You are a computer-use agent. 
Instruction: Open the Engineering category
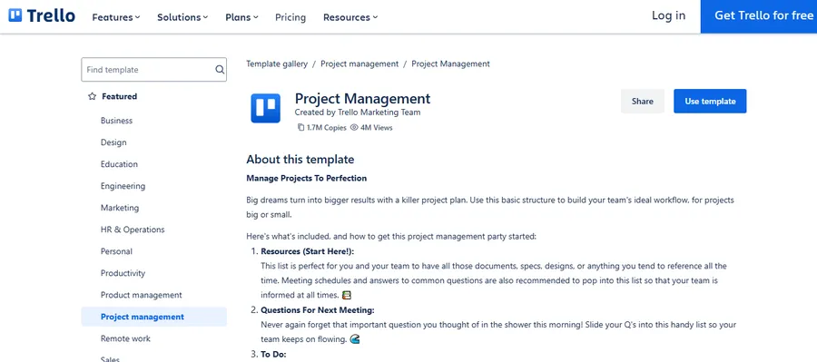click(123, 186)
